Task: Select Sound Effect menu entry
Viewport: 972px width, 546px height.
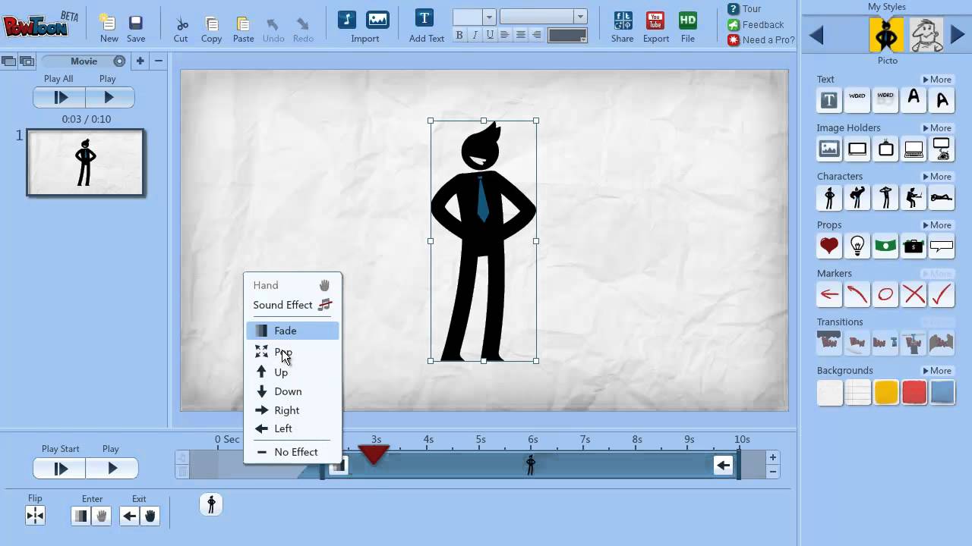Action: (x=292, y=305)
